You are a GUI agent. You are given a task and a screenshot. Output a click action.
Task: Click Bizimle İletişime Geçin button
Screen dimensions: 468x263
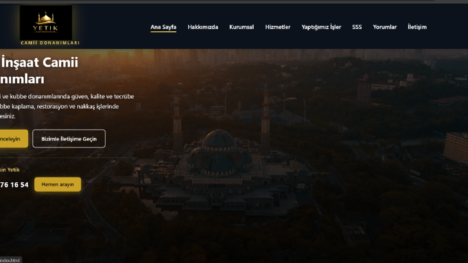[69, 139]
